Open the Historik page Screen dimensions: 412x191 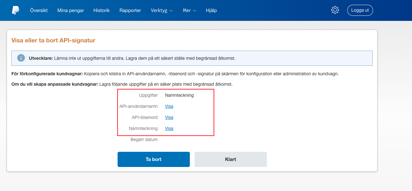(101, 10)
